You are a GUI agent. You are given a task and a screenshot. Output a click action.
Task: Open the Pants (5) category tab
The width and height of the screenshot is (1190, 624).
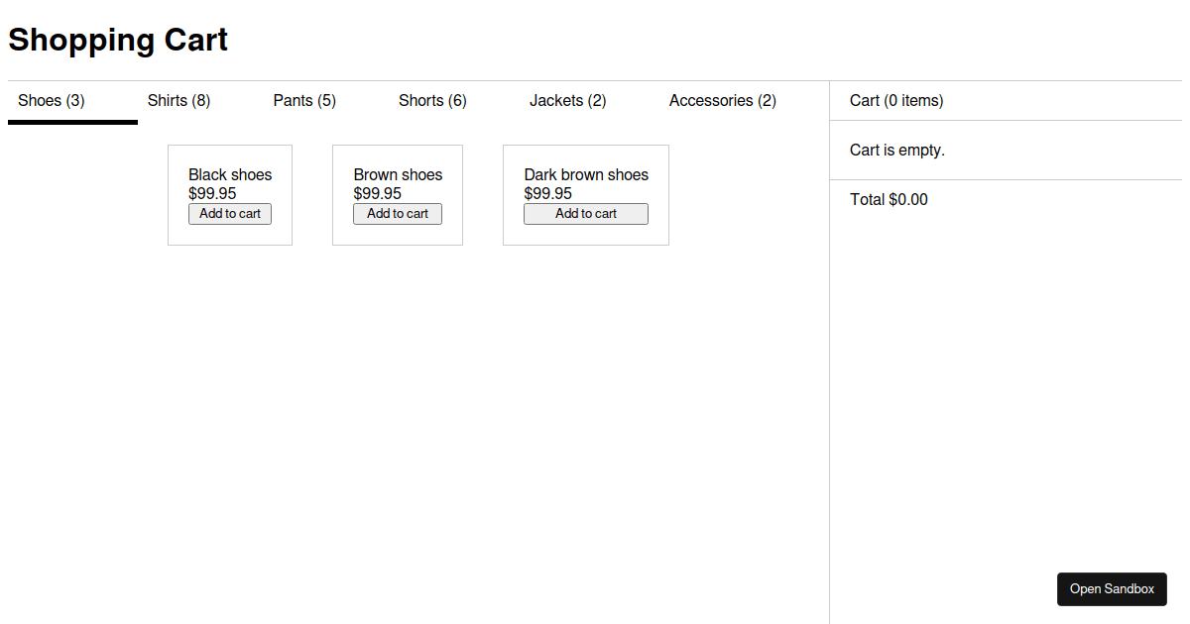pos(304,101)
